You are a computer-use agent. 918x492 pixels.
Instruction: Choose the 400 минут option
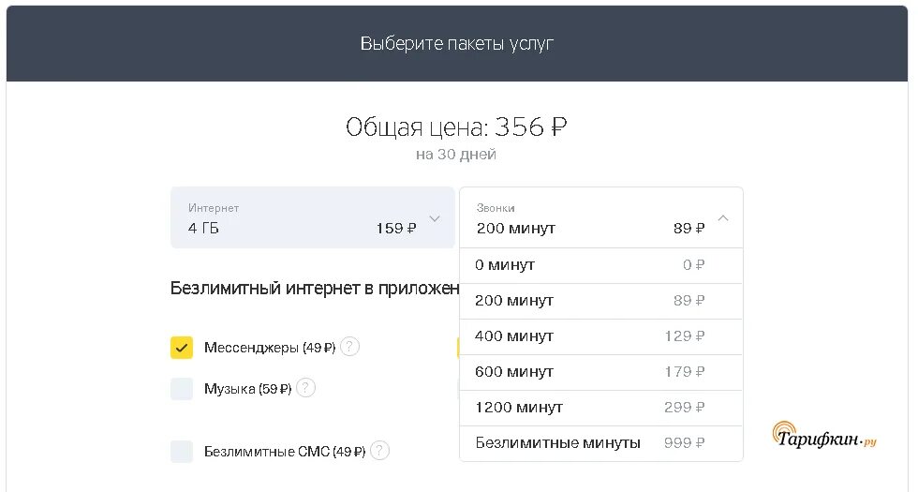601,336
